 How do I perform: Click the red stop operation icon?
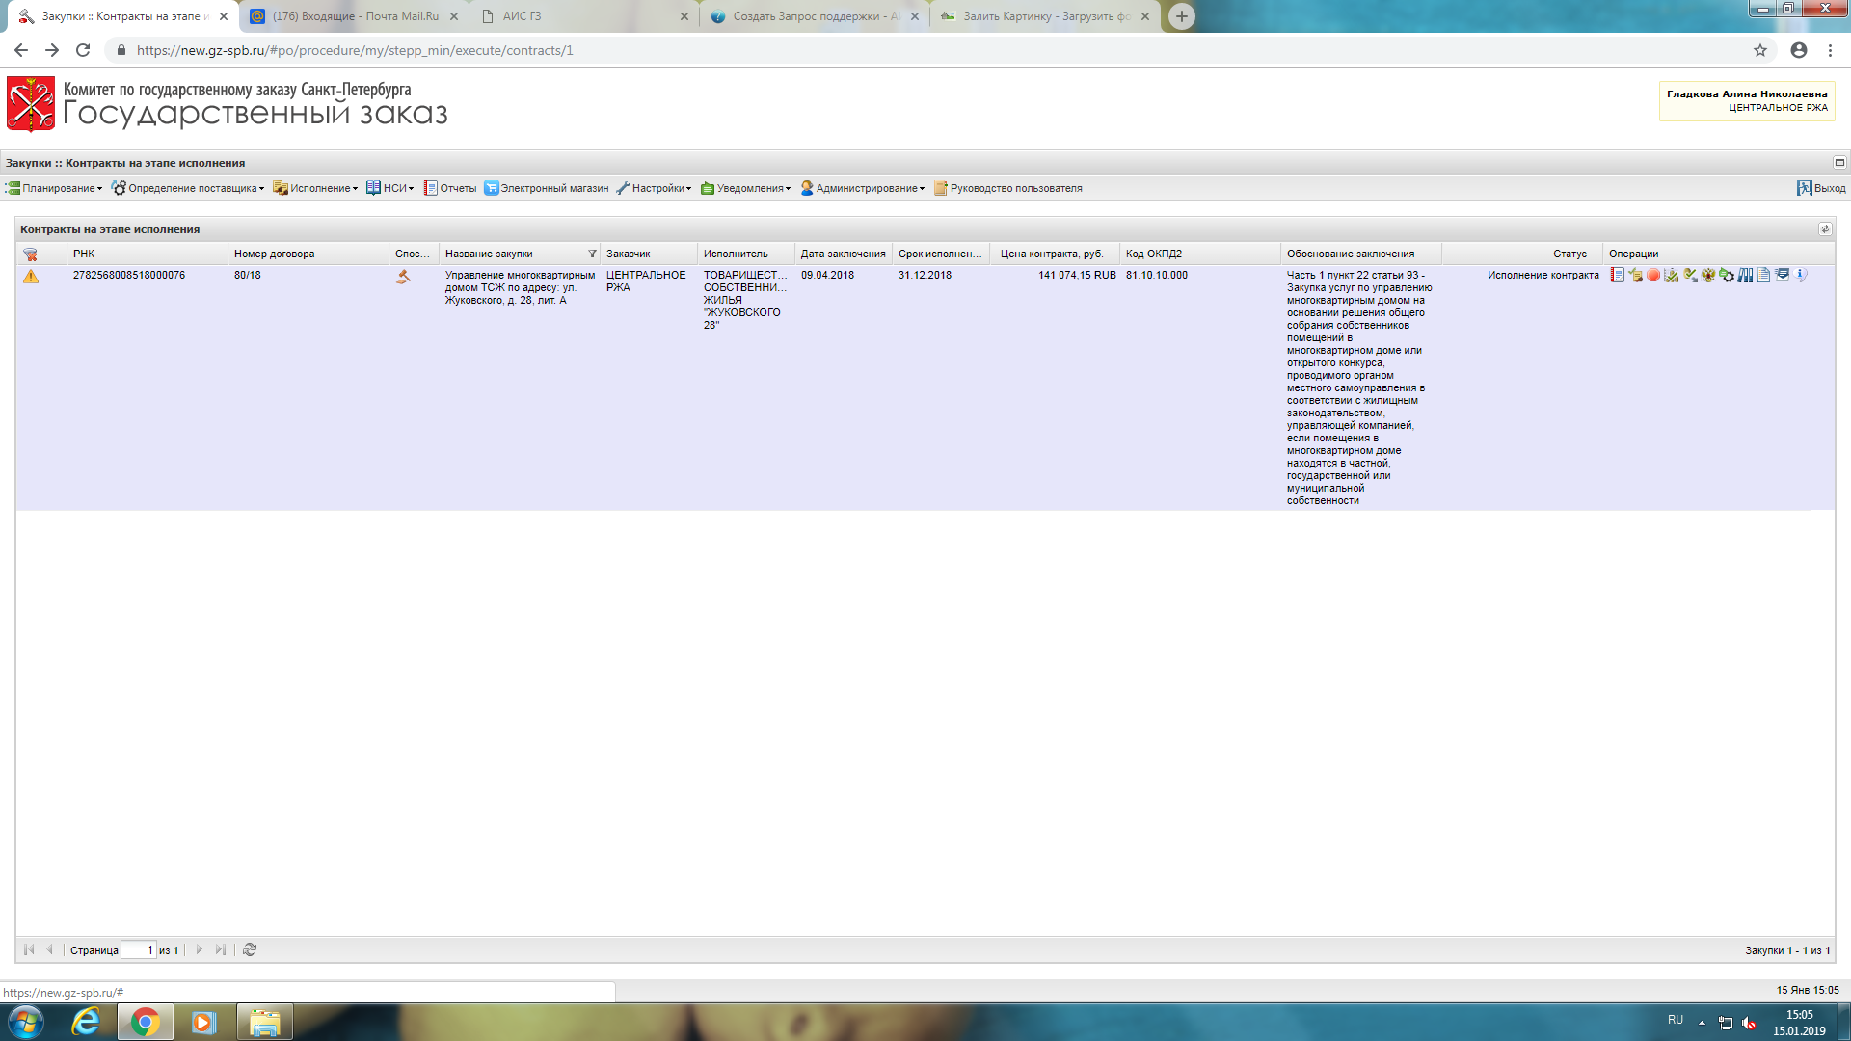pos(1653,275)
